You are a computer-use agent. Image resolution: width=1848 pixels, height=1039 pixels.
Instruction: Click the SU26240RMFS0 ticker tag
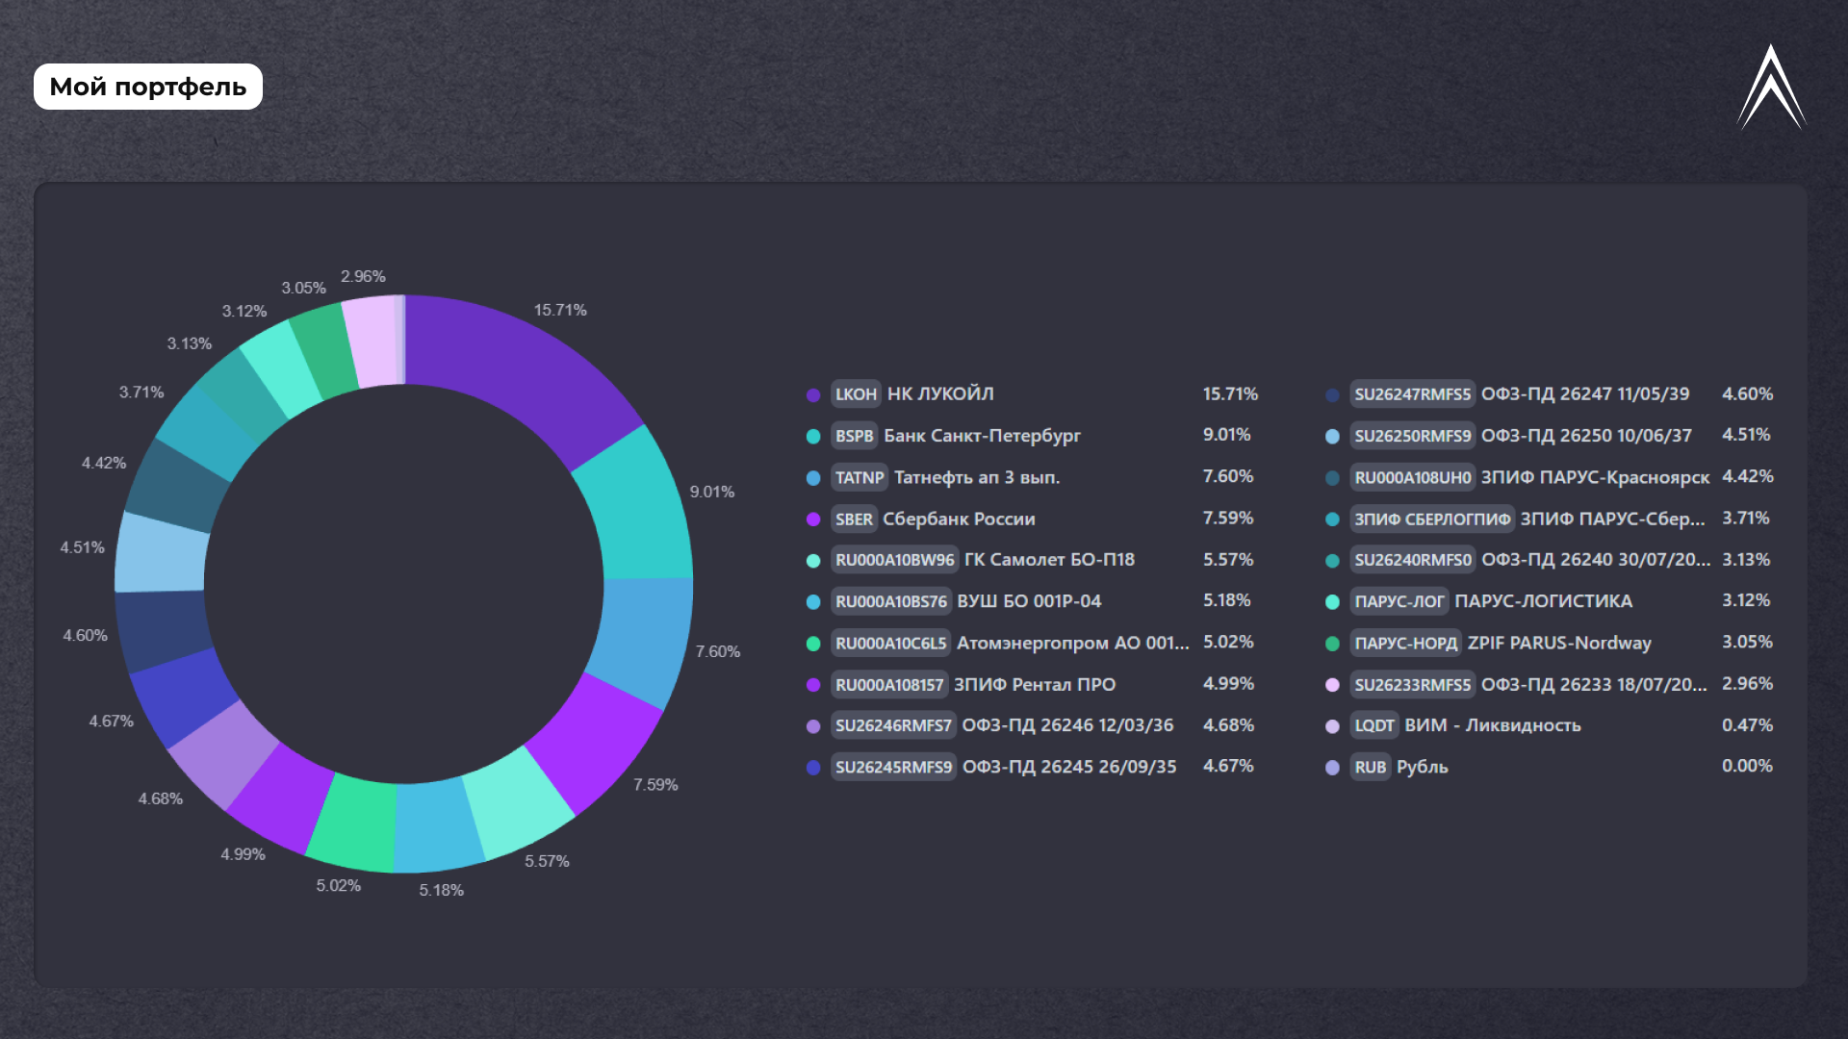[1413, 560]
